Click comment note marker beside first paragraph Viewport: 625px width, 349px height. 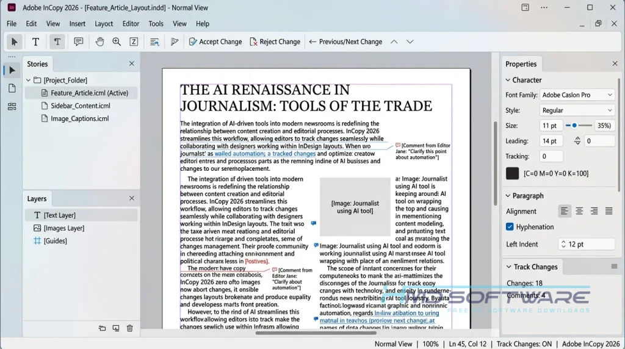pos(398,145)
